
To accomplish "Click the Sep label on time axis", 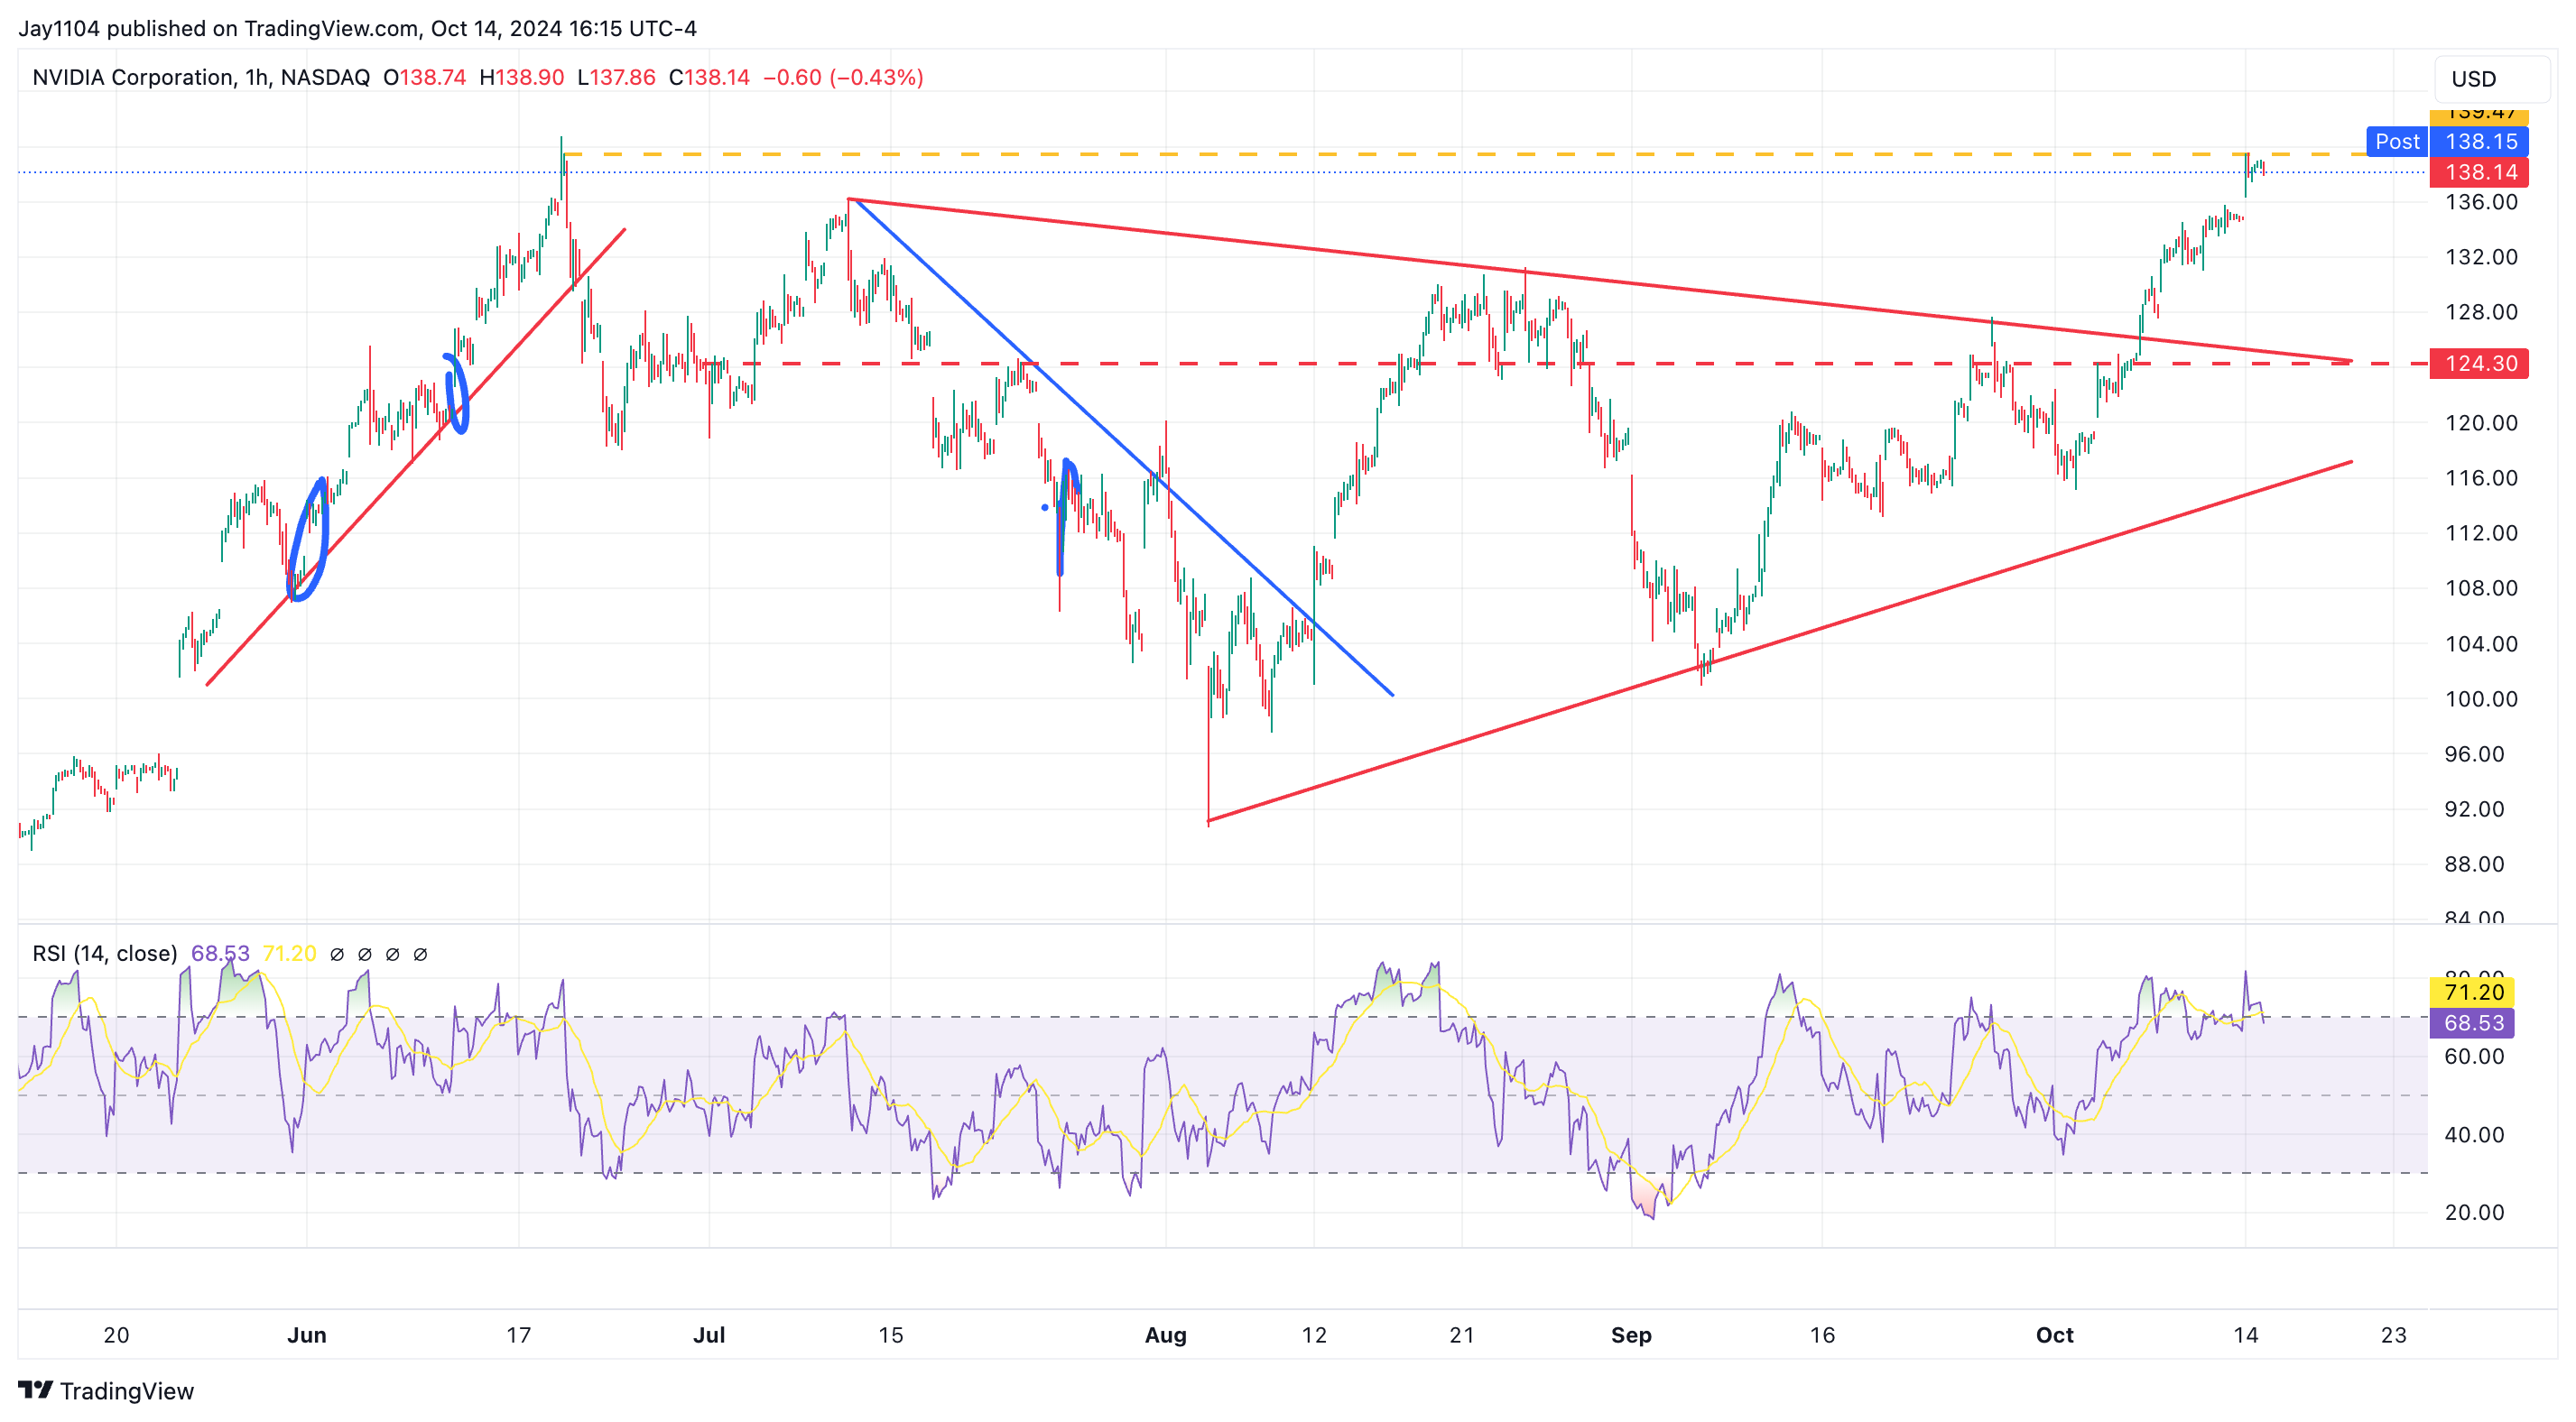I will [1631, 1335].
